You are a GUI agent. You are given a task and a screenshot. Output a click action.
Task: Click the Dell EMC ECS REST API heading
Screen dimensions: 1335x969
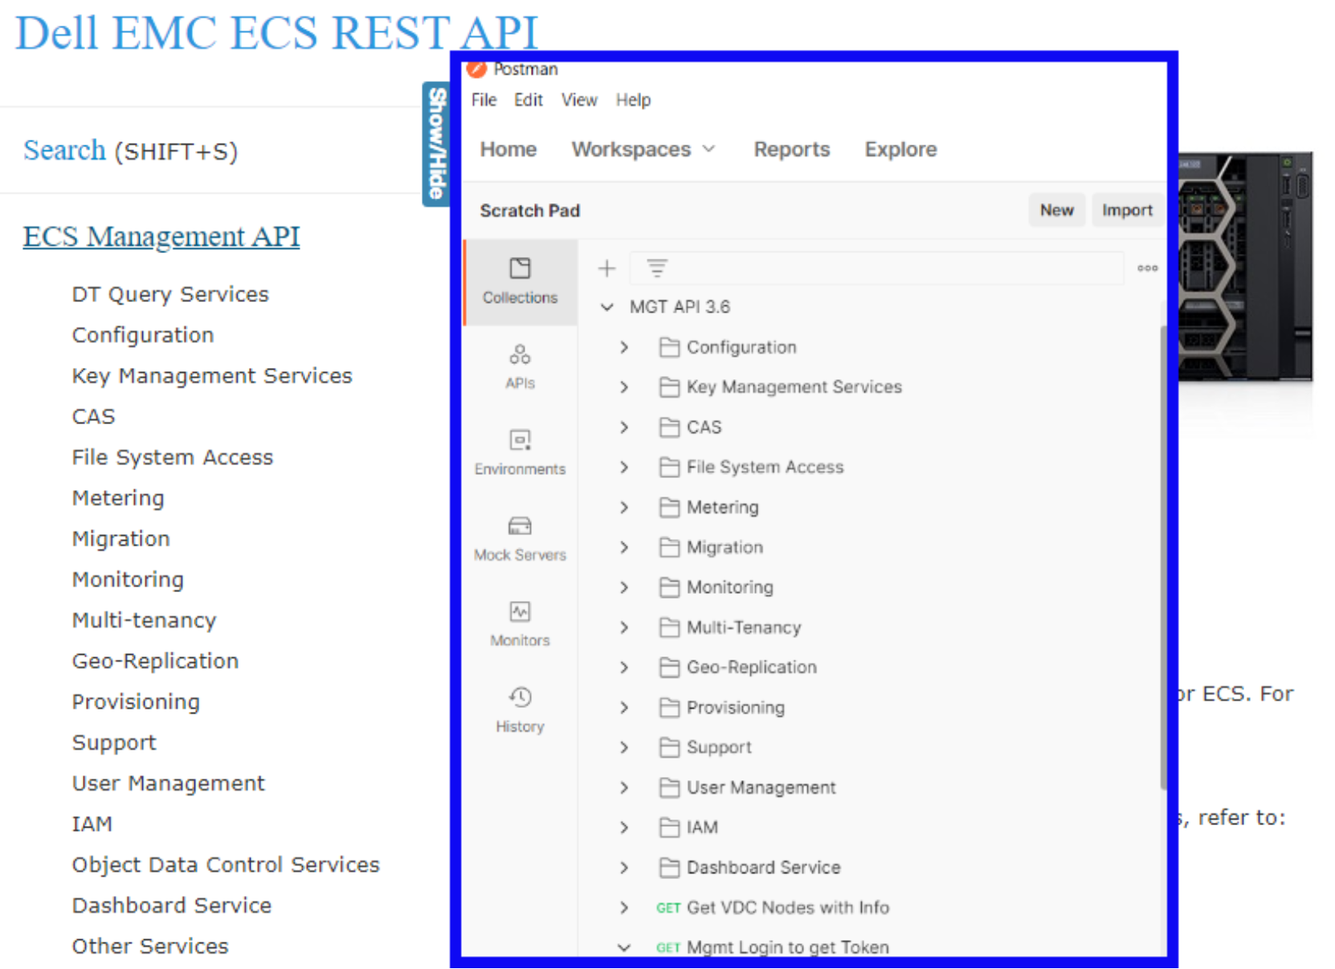[277, 32]
